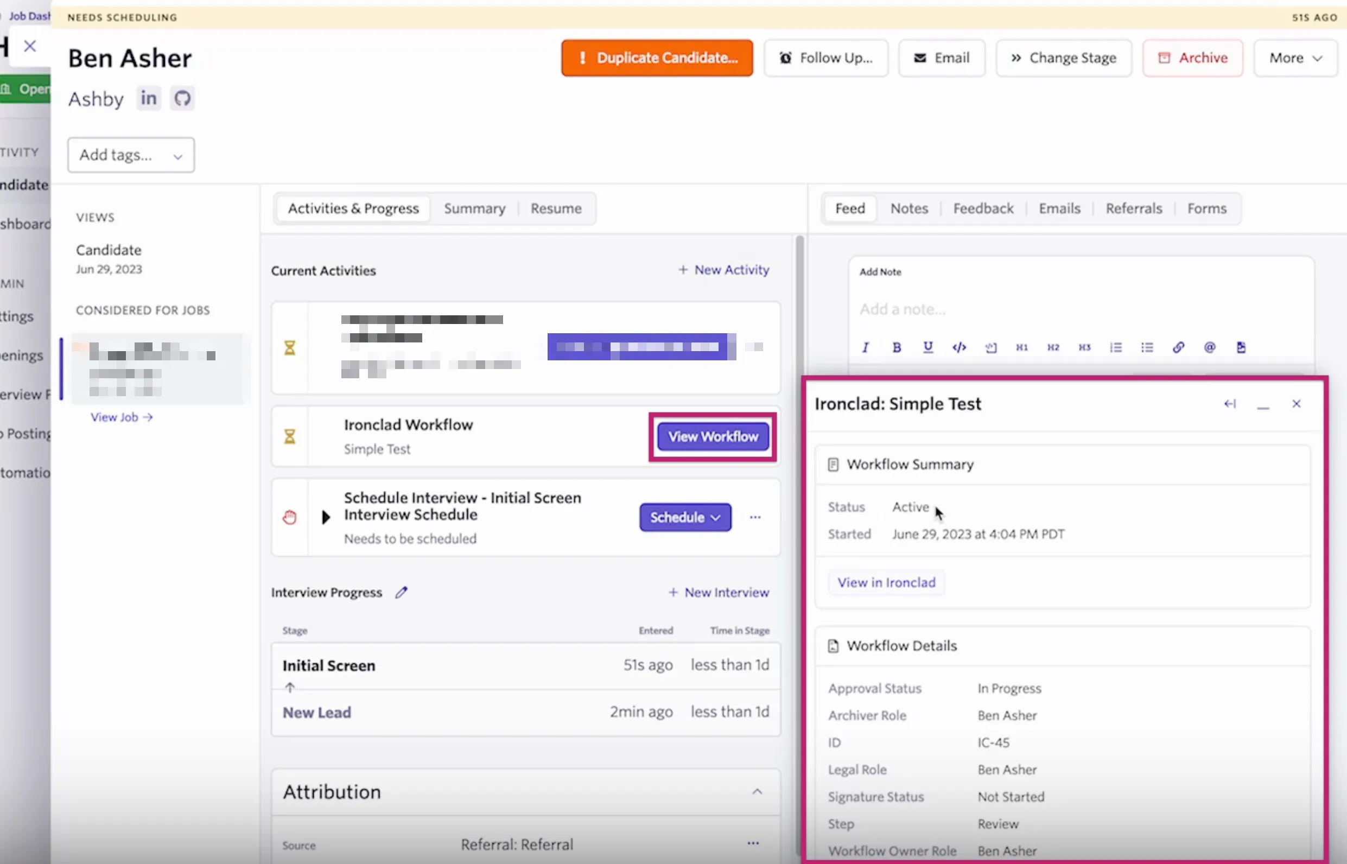The height and width of the screenshot is (864, 1347).
Task: Click the Workflow Summary document icon
Action: 833,465
